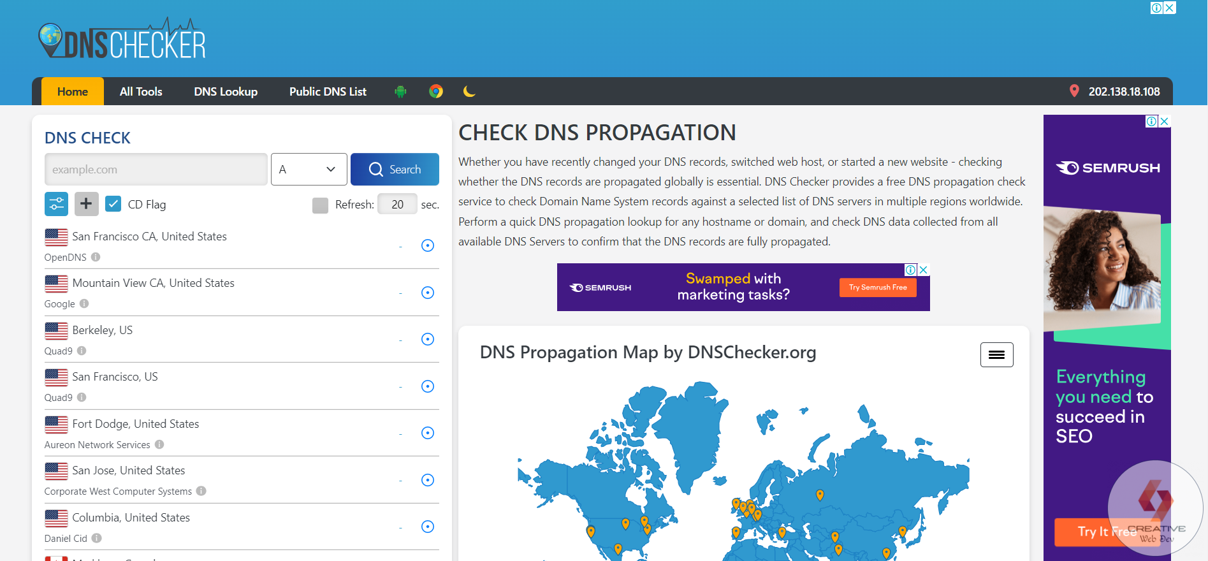Click the DNS Checker logo
This screenshot has height=561, width=1208.
[x=122, y=39]
